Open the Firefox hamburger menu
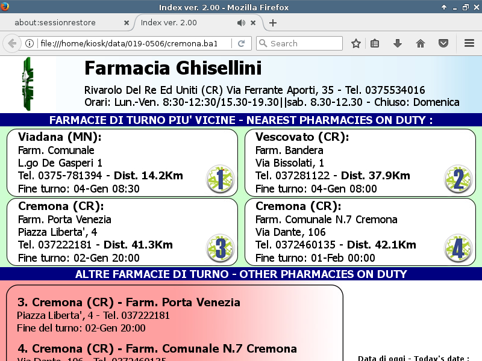The width and height of the screenshot is (482, 361). tap(469, 43)
